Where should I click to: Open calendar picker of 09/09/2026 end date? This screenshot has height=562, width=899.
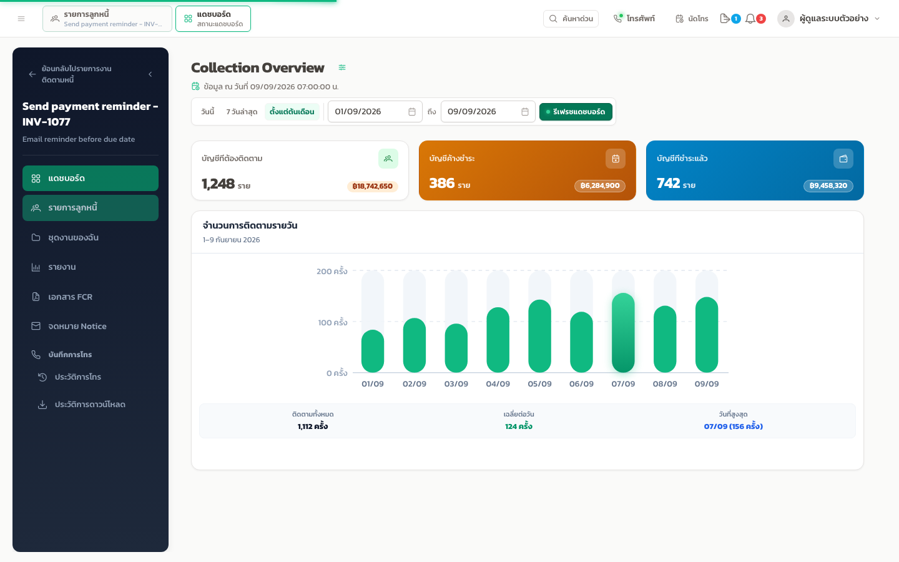point(525,112)
